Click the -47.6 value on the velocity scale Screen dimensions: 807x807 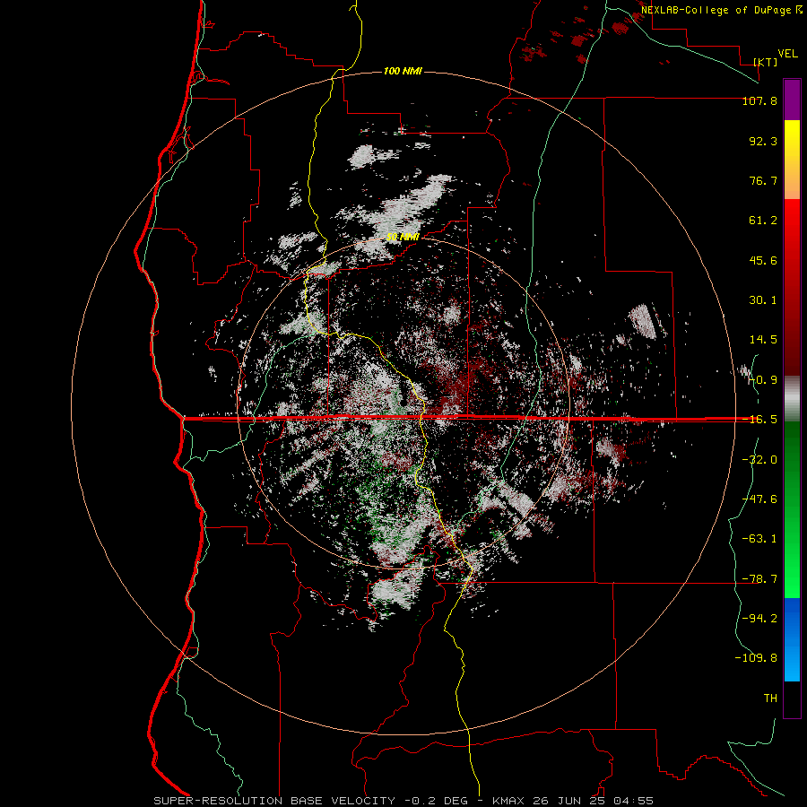(759, 499)
